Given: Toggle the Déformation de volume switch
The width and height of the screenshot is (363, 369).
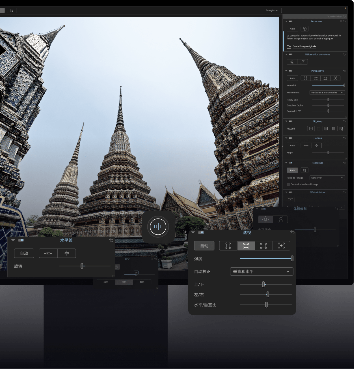Looking at the screenshot, I should point(291,54).
